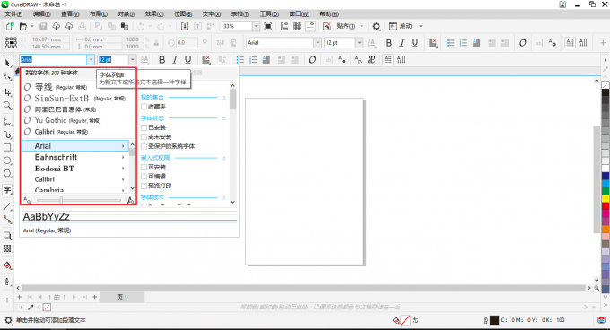Select the Artistic Media tool
The height and width of the screenshot is (330, 610).
coord(7,135)
